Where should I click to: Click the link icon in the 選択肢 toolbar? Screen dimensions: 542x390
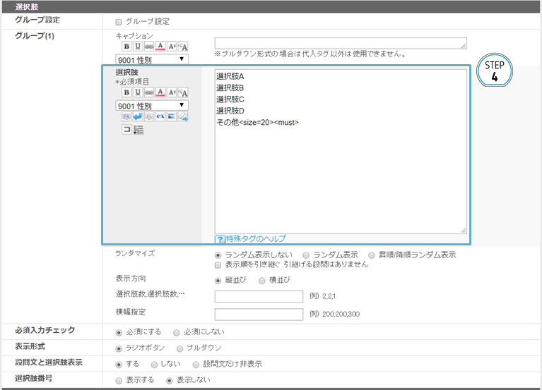click(149, 92)
